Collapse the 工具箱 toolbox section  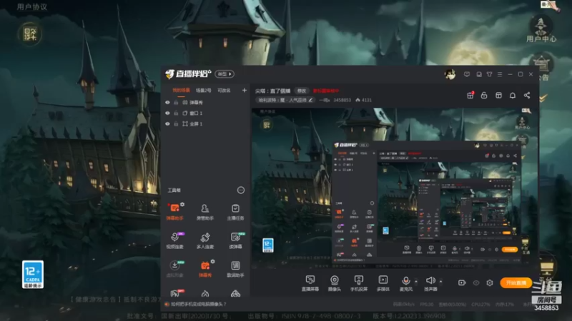[241, 190]
